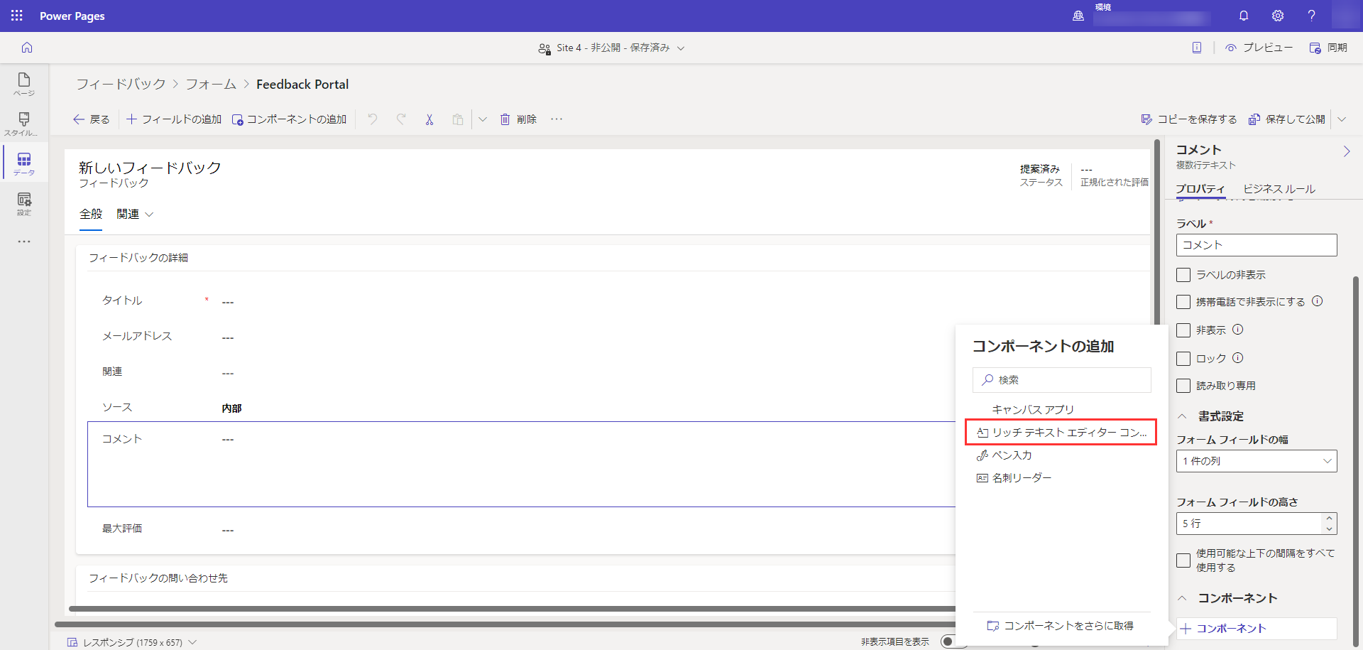This screenshot has width=1363, height=650.
Task: Click the cut scissors icon
Action: (429, 119)
